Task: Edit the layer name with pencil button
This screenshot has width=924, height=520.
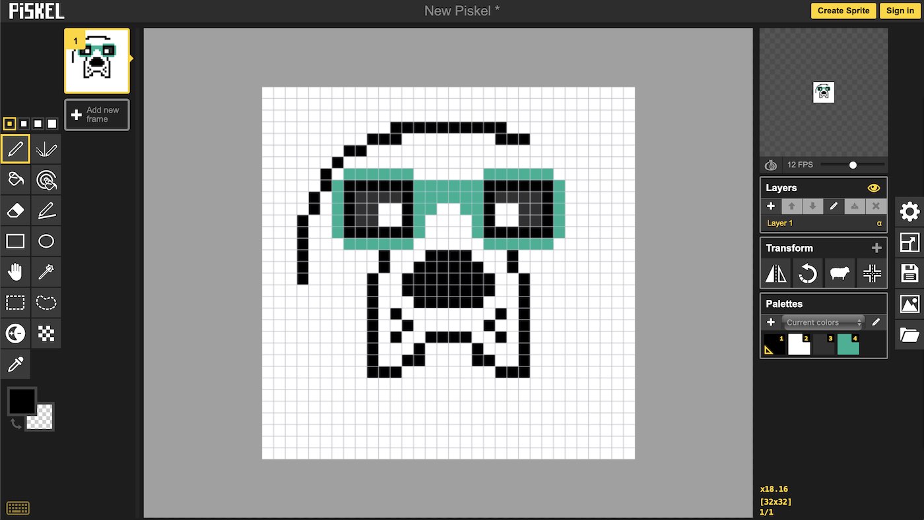Action: pos(834,206)
